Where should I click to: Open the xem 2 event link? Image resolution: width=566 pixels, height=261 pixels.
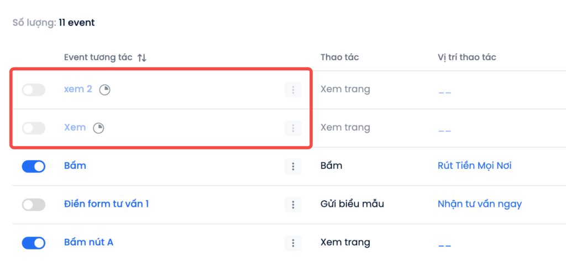pyautogui.click(x=78, y=89)
